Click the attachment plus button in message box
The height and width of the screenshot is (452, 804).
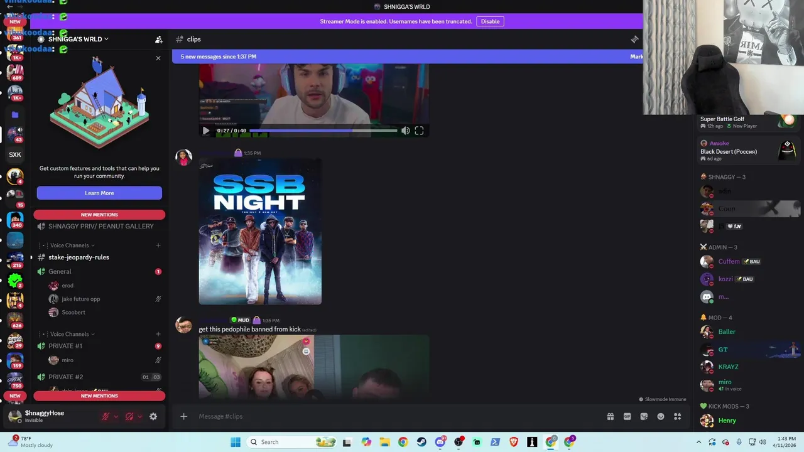click(x=183, y=416)
